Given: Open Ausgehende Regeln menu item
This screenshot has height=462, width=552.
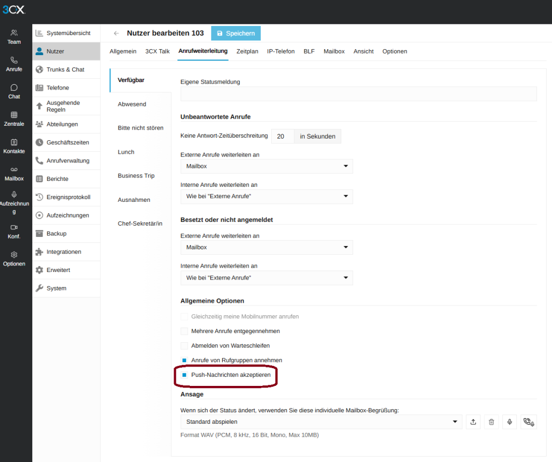Looking at the screenshot, I should (66, 106).
